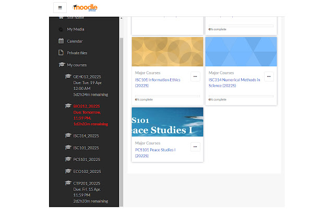Open ISC101_2022S course in sidebar
The width and height of the screenshot is (334, 209).
[86, 148]
